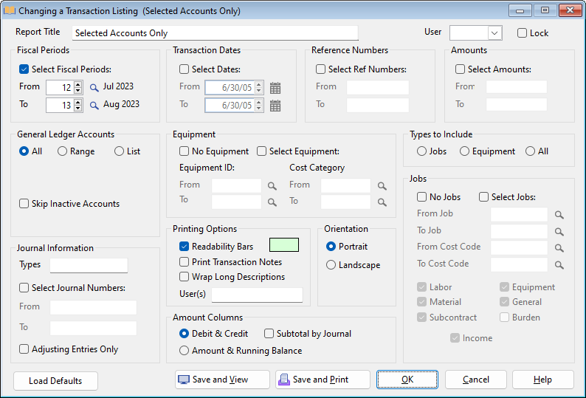Enable the Select Dates checkbox

184,69
